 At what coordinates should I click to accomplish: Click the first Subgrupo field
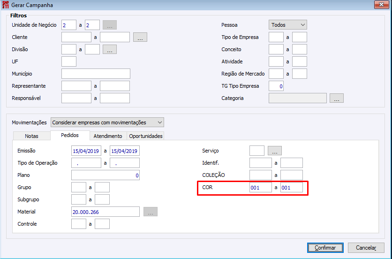pos(79,199)
